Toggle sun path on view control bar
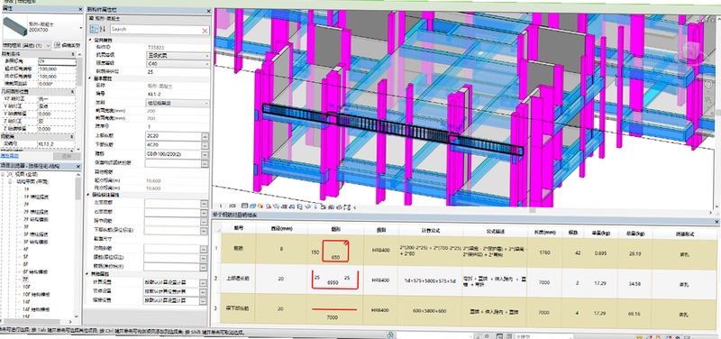The image size is (721, 339). (x=260, y=206)
